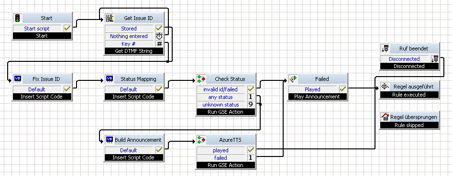Click the black Start label under Start script
Image resolution: width=452 pixels, height=176 pixels.
tap(42, 36)
